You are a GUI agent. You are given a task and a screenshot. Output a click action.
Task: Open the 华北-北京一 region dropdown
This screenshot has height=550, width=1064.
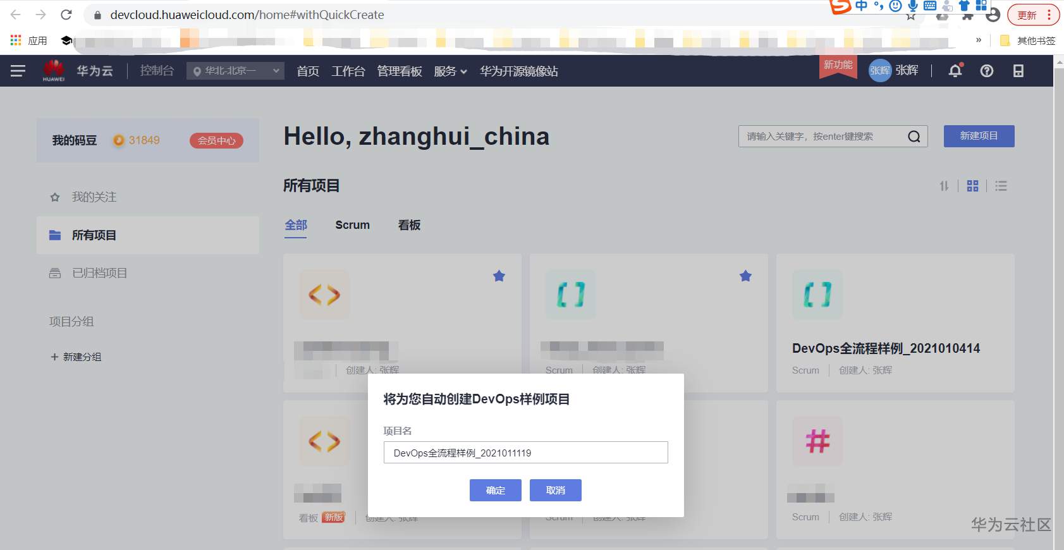pyautogui.click(x=235, y=71)
